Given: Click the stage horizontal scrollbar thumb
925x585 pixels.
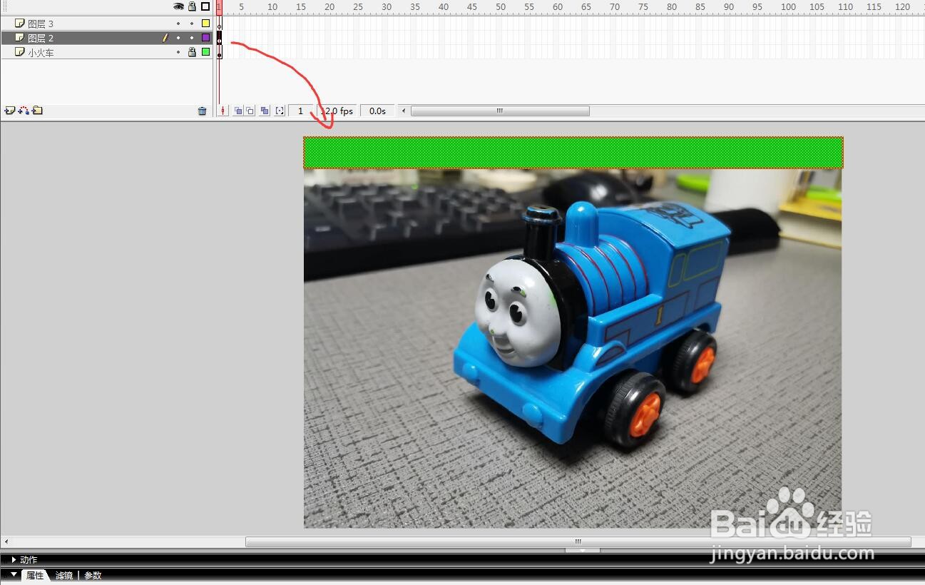Looking at the screenshot, I should (578, 541).
